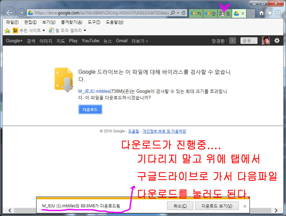This screenshot has height=216, width=286.
Task: Open the Google bar settings gear
Action: (x=277, y=41)
